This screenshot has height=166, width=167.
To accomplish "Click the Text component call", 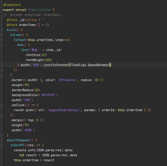I will point(24,50).
